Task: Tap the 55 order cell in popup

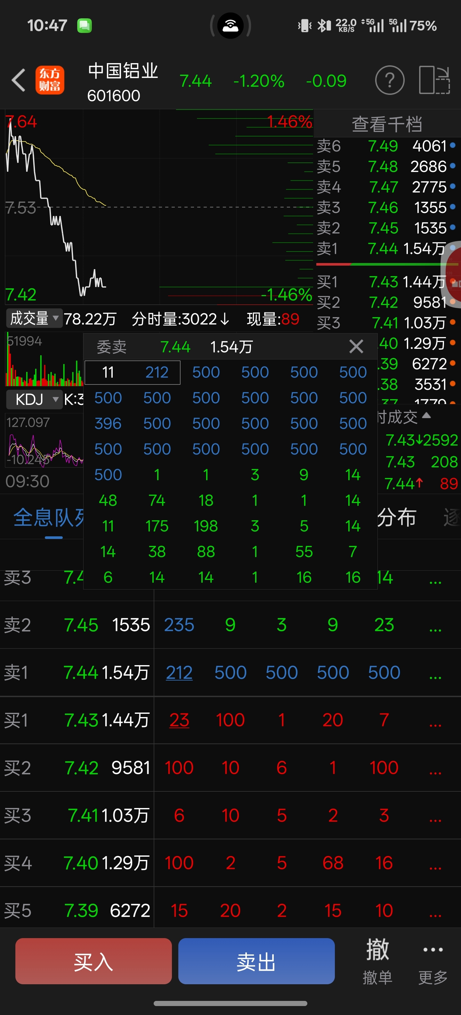Action: tap(304, 552)
